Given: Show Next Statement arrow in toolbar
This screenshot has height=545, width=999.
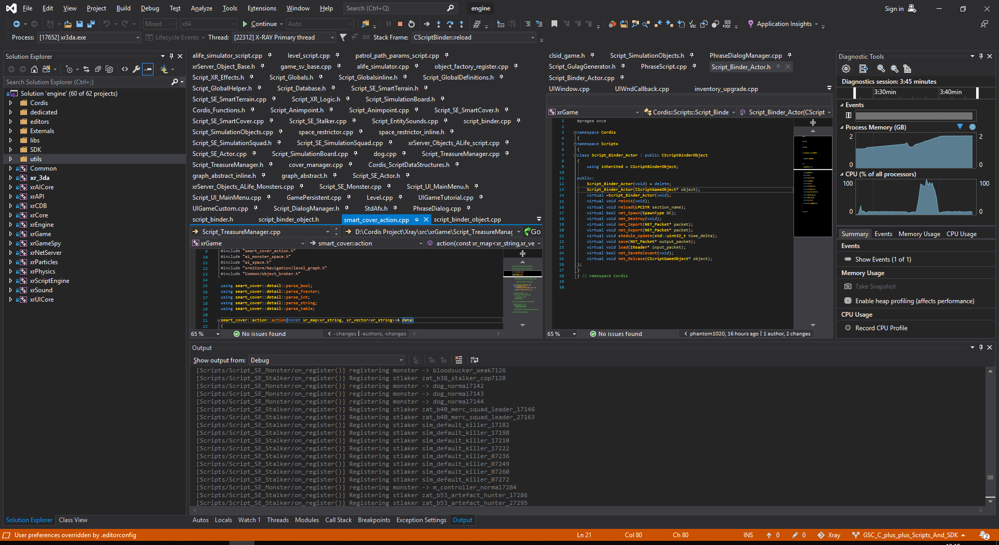Looking at the screenshot, I should pos(427,24).
